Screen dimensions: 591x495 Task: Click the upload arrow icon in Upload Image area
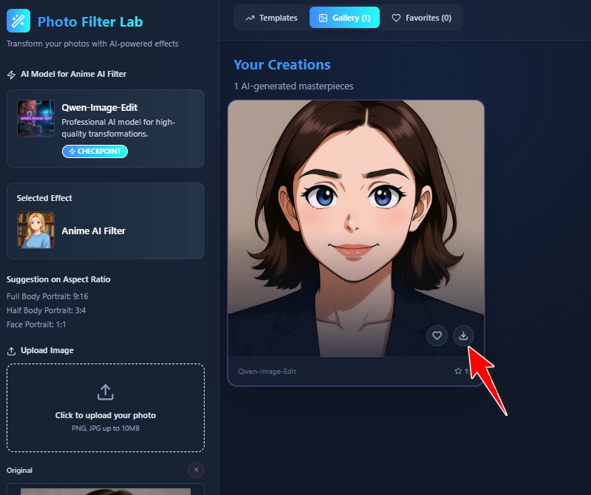[105, 392]
